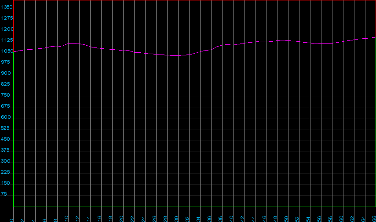
Task: Pick the 38 x-axis label
Action: [220, 219]
